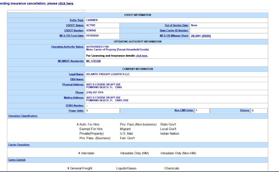Select mileage value 20,001 (2025)
This screenshot has height=172, width=279.
coord(201,36)
